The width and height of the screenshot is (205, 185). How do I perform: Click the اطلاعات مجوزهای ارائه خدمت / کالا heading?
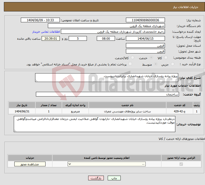coord(182,139)
